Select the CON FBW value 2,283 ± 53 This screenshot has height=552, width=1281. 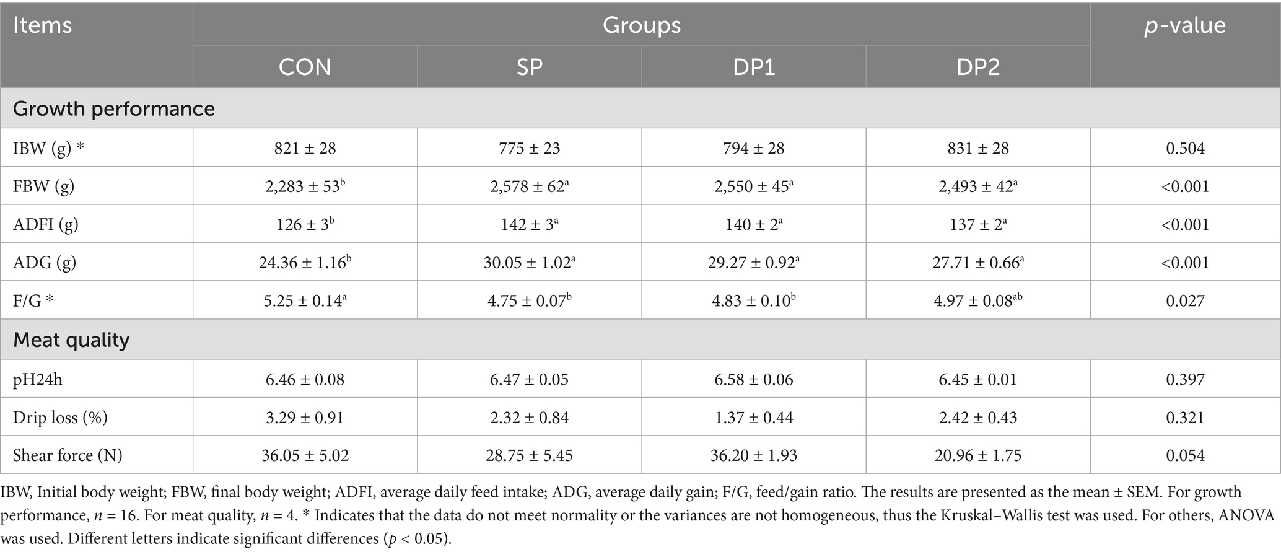(304, 186)
